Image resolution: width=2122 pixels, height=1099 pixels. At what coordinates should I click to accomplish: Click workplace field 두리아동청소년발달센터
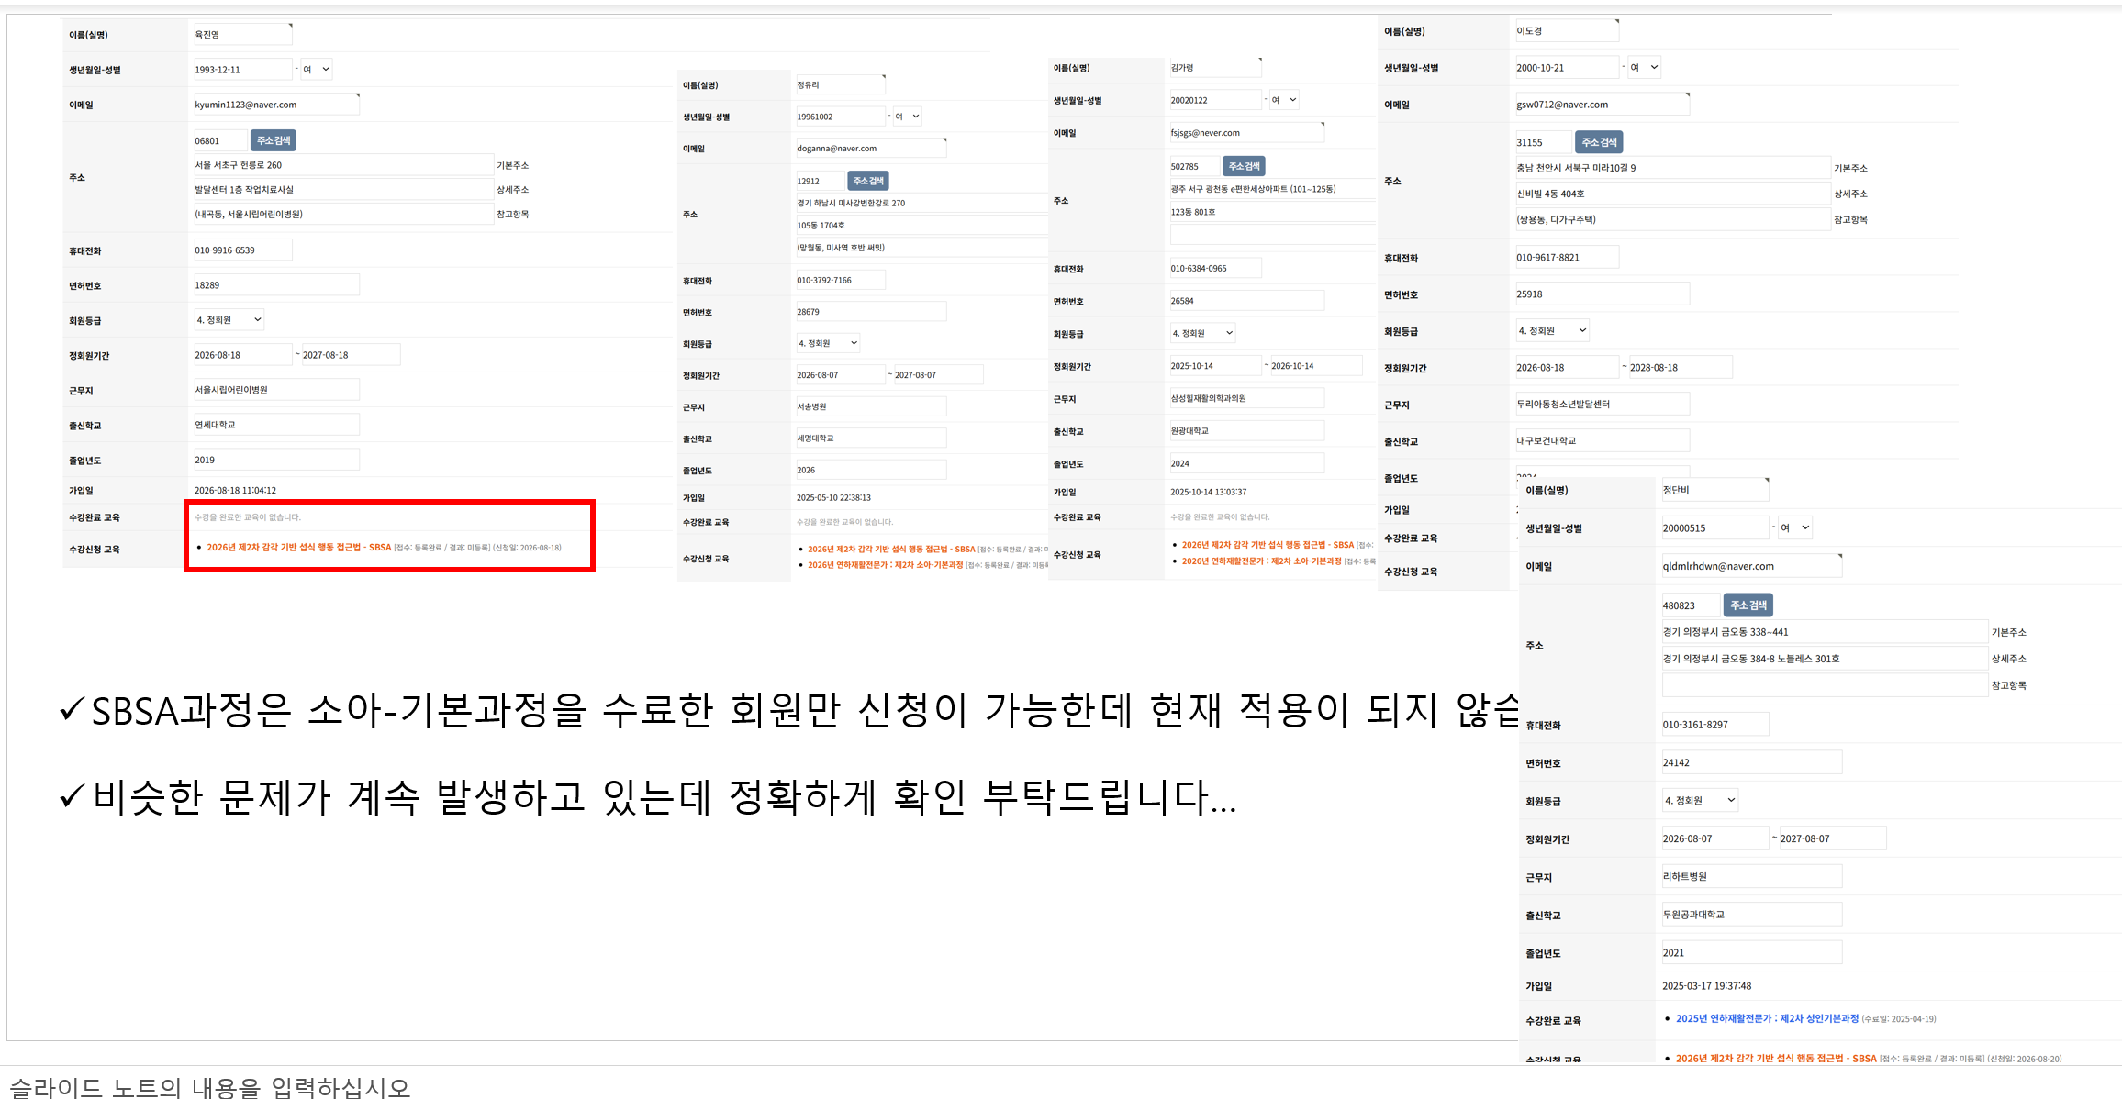pos(1602,404)
